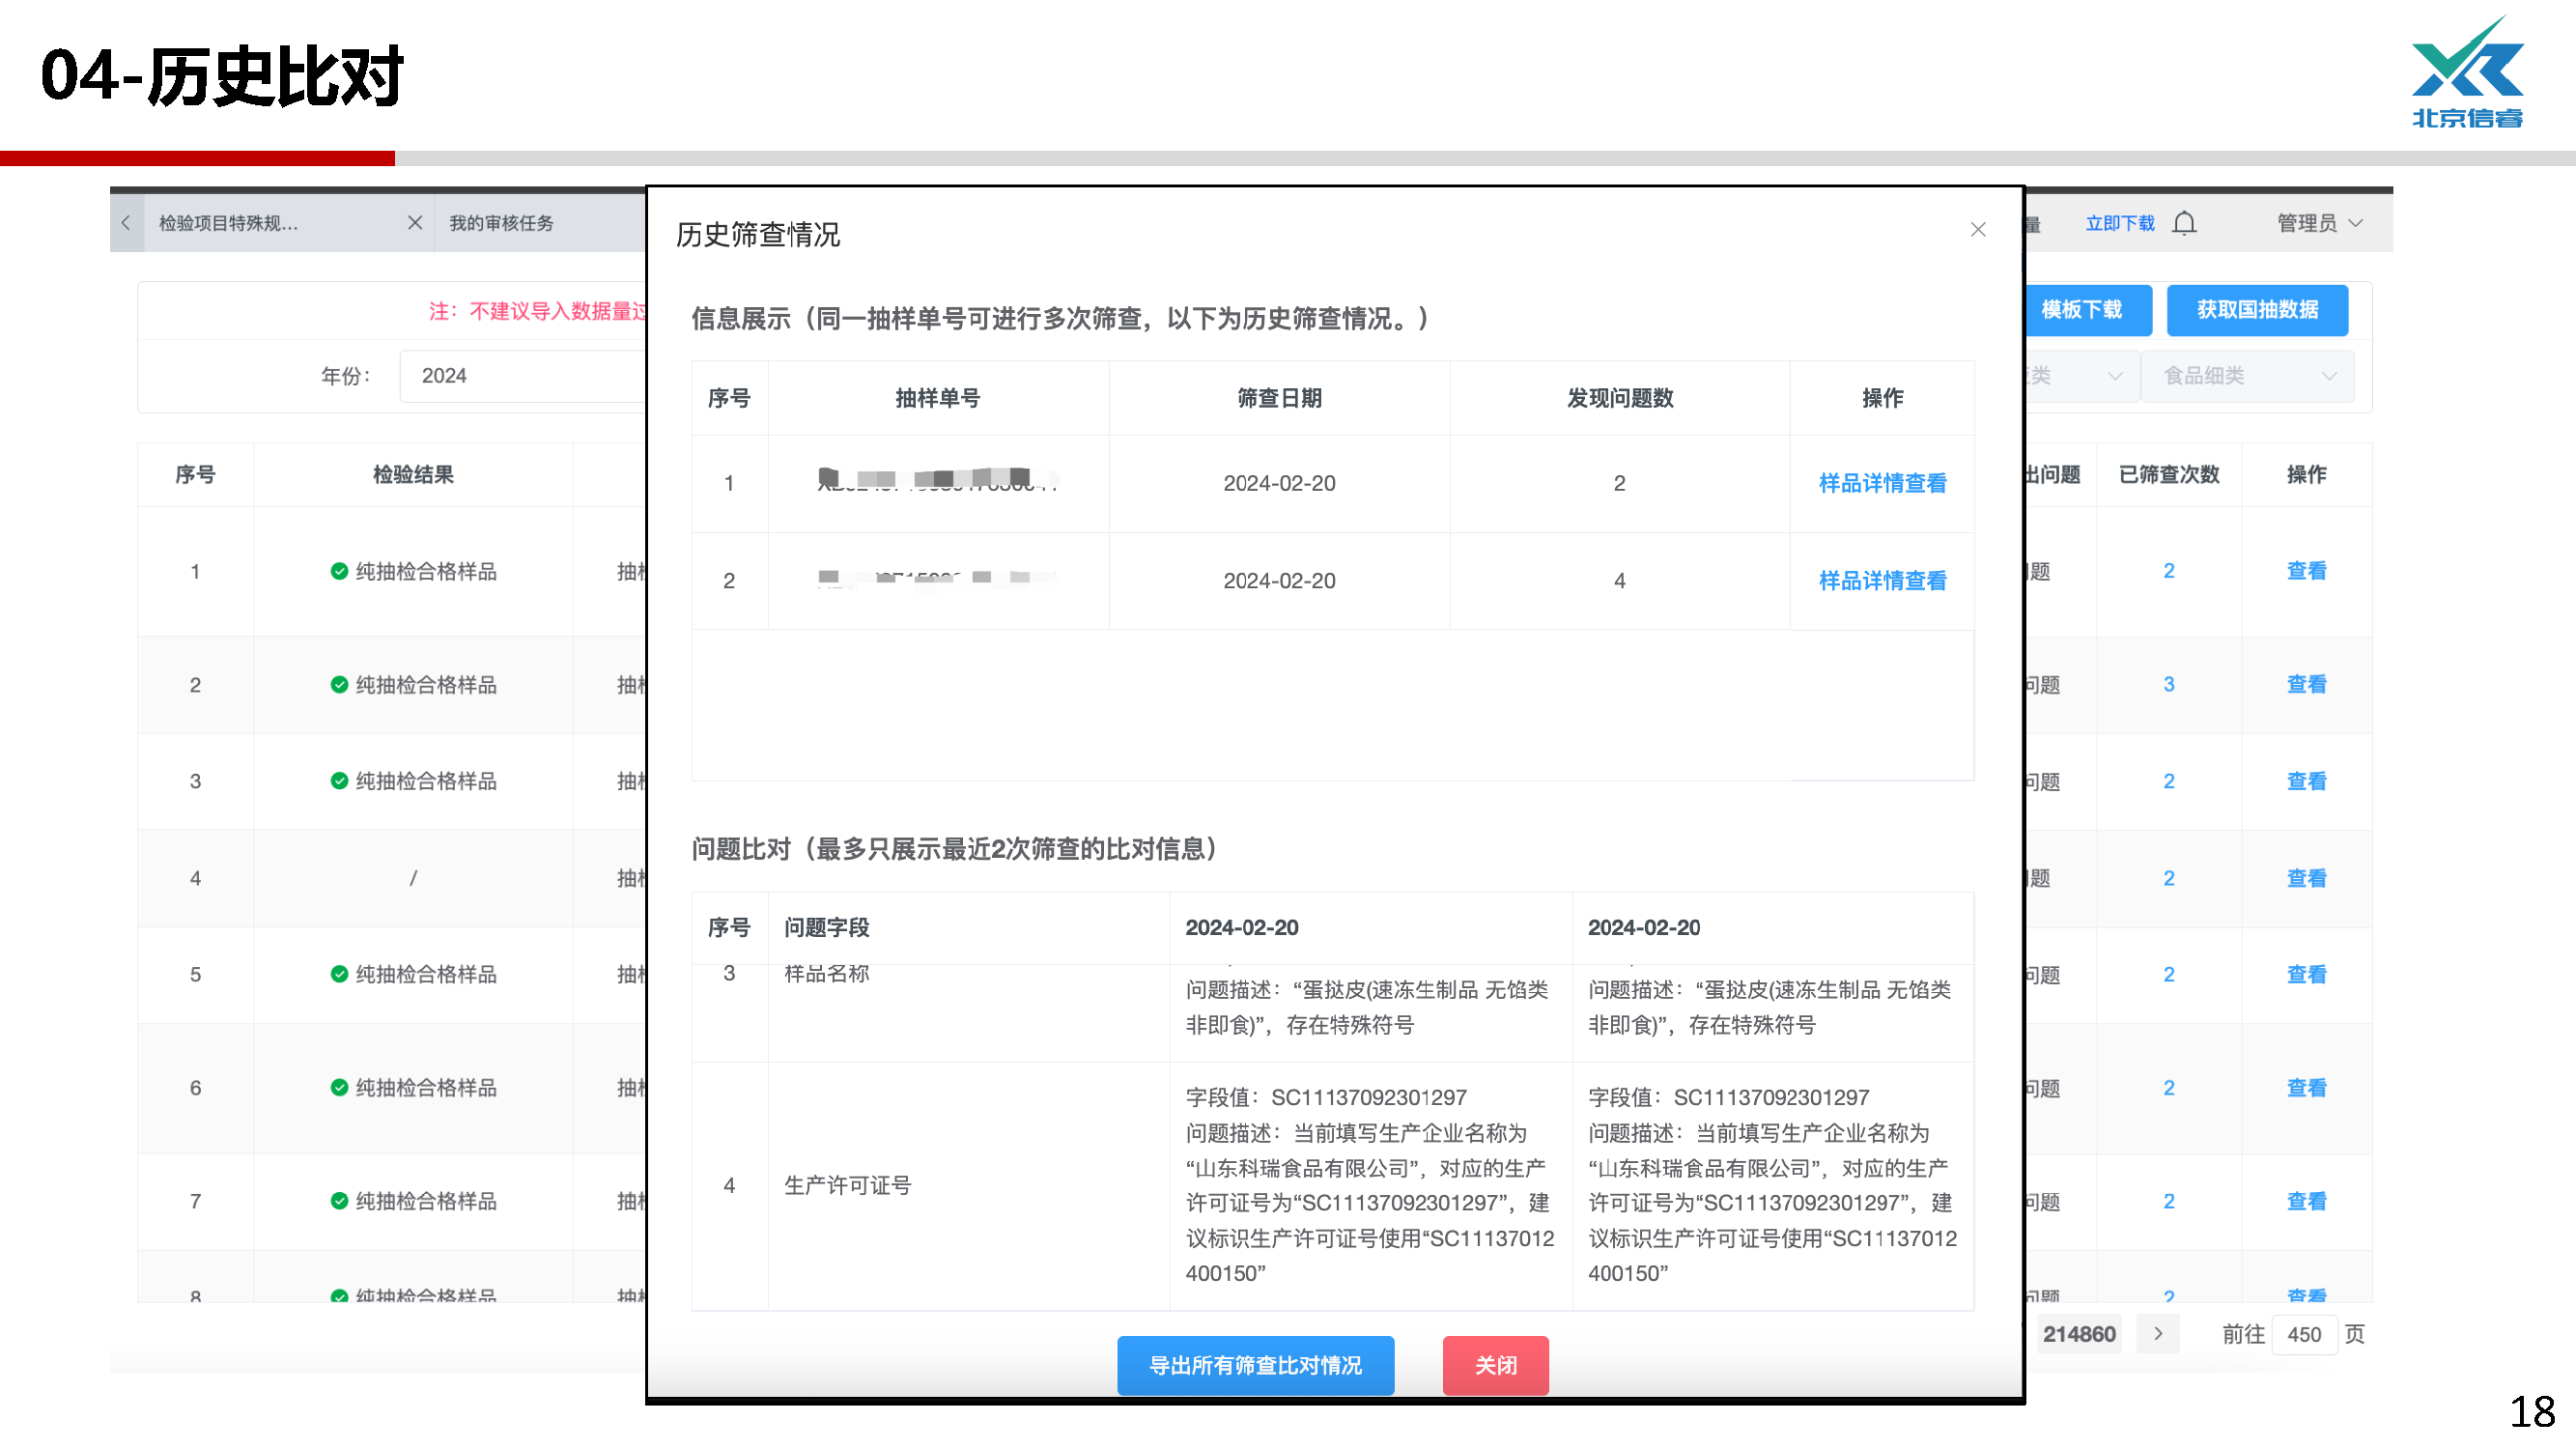The width and height of the screenshot is (2576, 1449).
Task: Go to next page arrow in pagination
Action: tap(2157, 1333)
